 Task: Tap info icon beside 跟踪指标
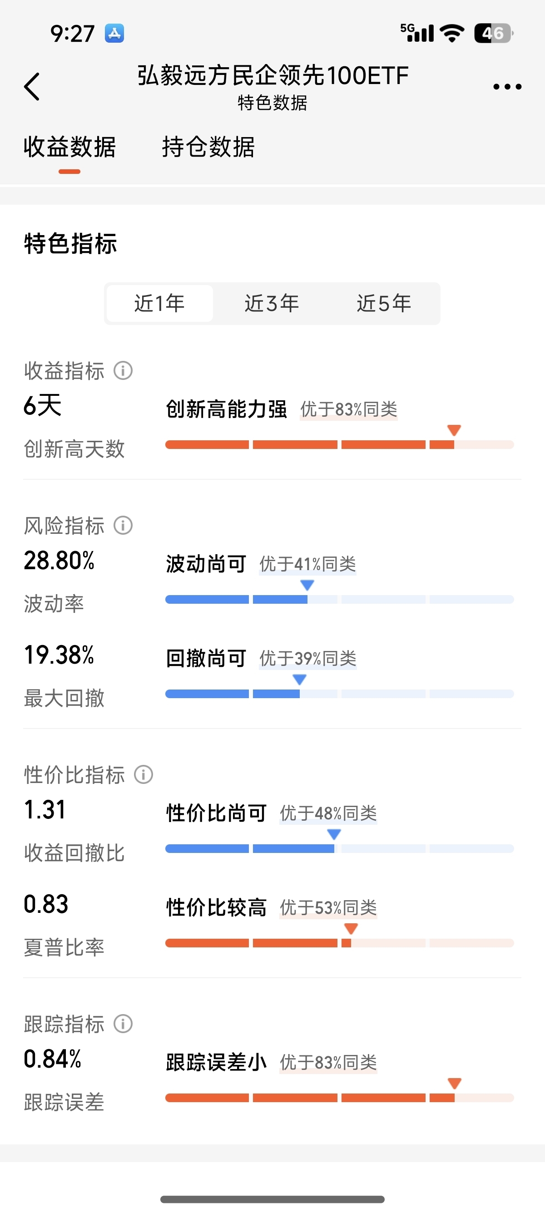[x=123, y=1023]
